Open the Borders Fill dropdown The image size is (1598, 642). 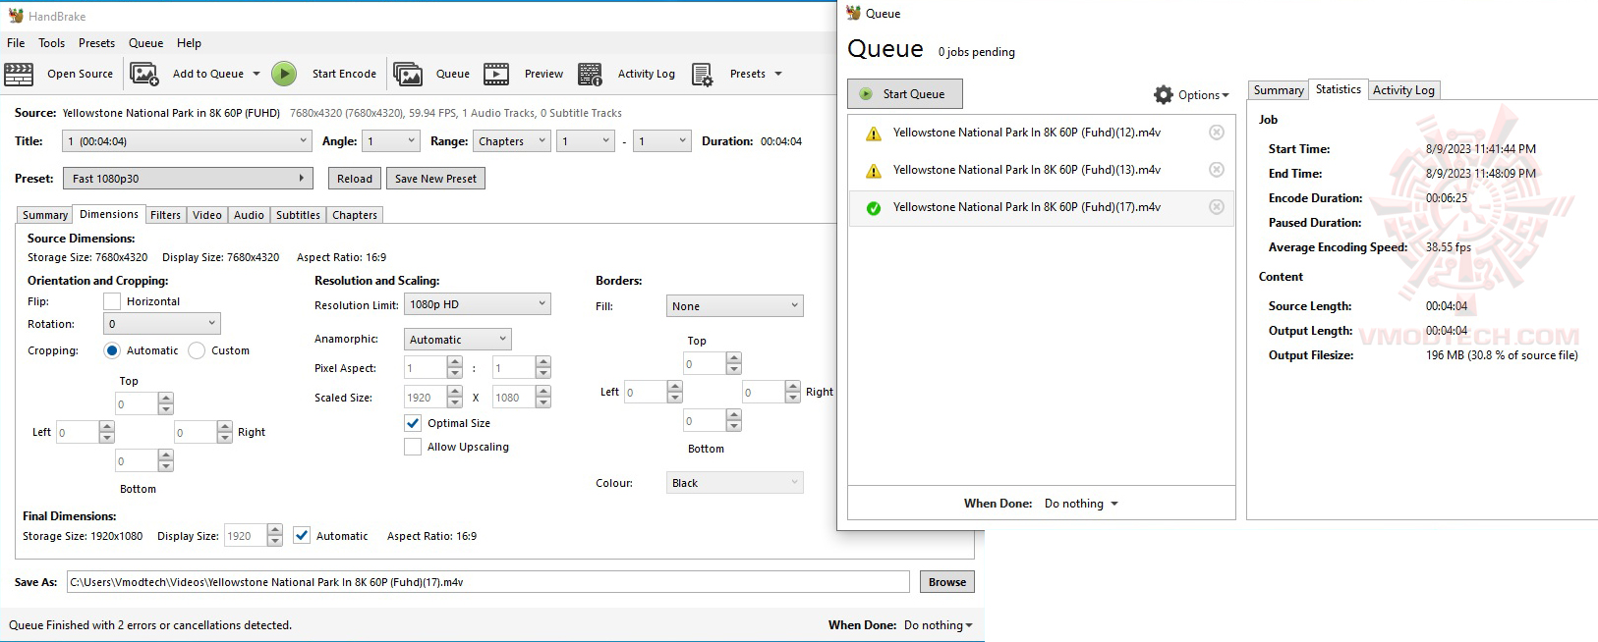(735, 306)
